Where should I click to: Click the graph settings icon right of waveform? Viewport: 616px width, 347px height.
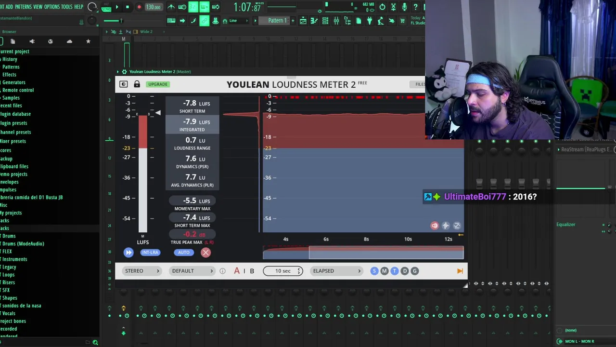[457, 226]
